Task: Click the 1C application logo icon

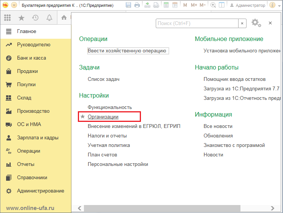Action: [x=5, y=5]
